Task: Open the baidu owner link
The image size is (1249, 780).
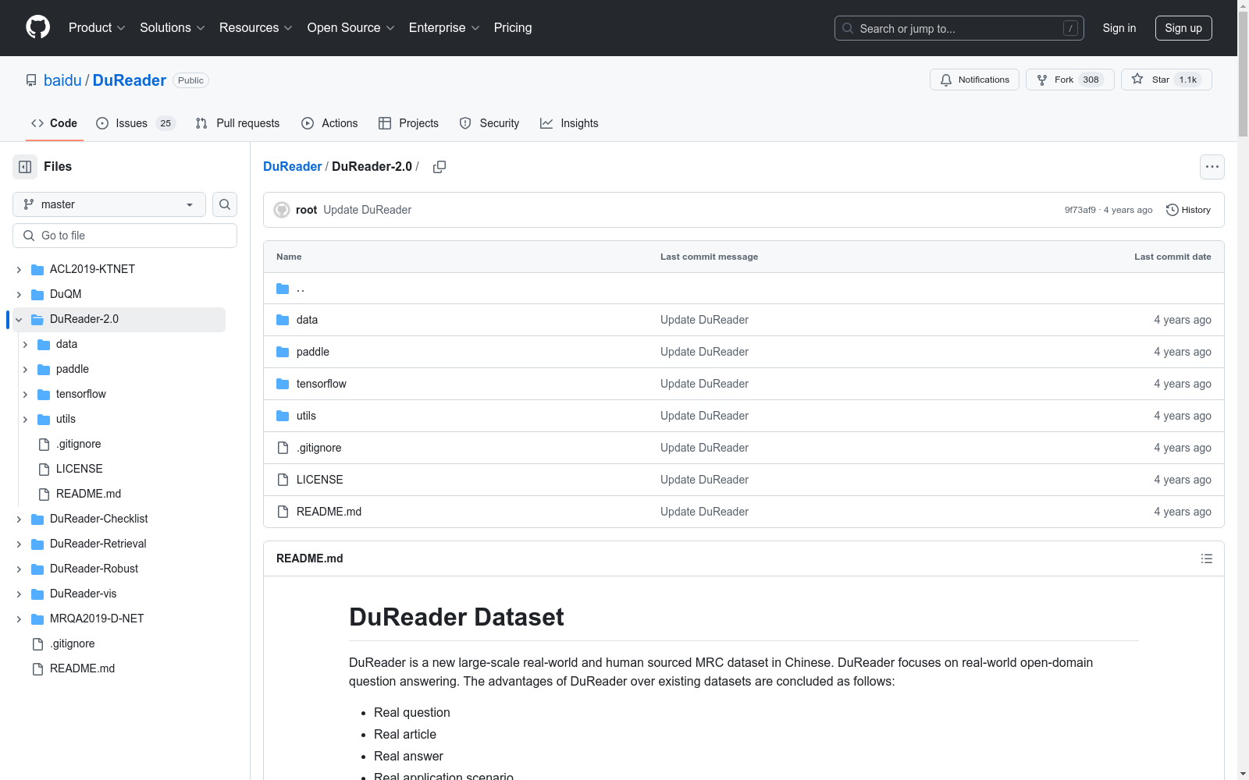Action: coord(62,80)
